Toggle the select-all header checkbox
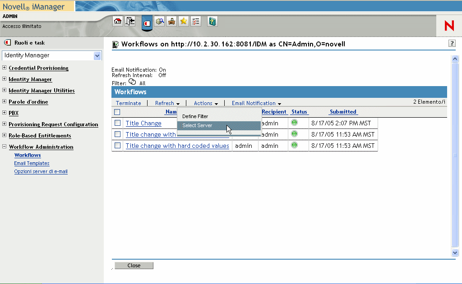The height and width of the screenshot is (284, 462). pos(117,112)
